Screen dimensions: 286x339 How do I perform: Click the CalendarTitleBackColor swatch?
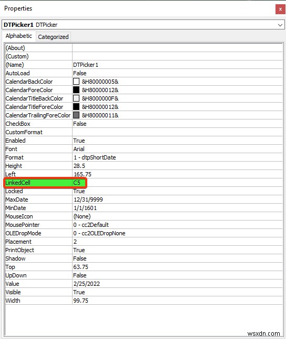76,98
